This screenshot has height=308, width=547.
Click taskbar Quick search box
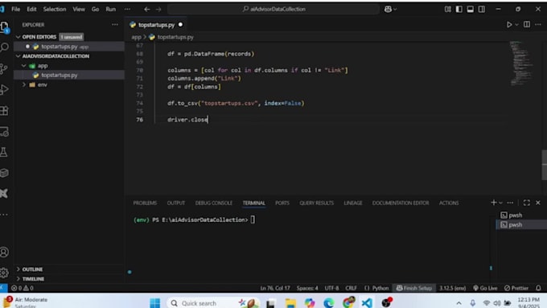pyautogui.click(x=213, y=302)
